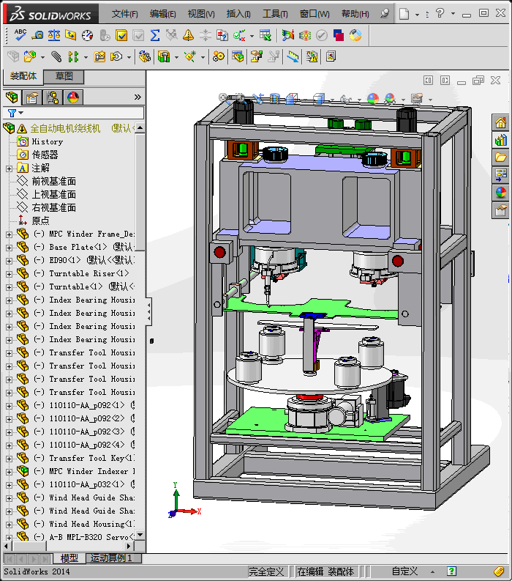Click the Bill of Materials icon
Screen dimensions: 512x581
pos(238,56)
